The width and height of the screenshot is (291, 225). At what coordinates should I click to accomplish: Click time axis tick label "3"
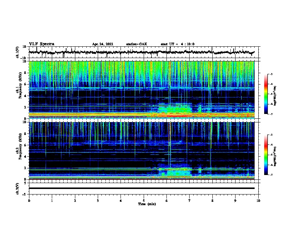[98, 201]
